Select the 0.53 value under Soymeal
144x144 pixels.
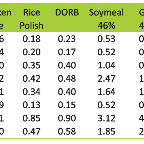[106, 39]
